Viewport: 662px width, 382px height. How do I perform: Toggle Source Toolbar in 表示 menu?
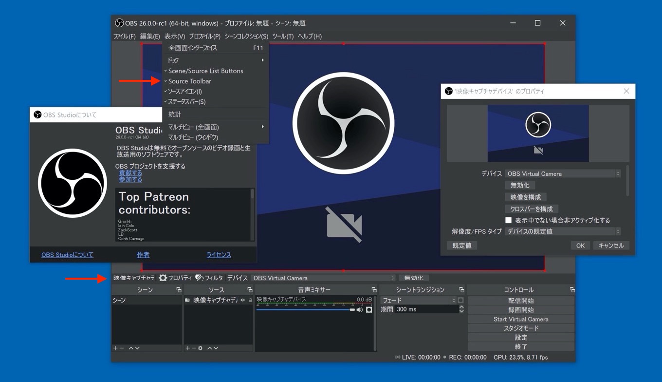tap(216, 81)
